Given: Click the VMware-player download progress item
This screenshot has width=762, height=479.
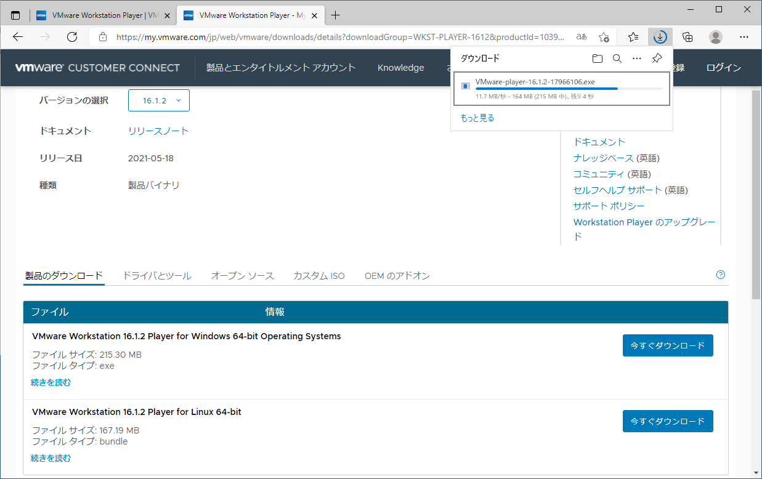Looking at the screenshot, I should pos(561,89).
